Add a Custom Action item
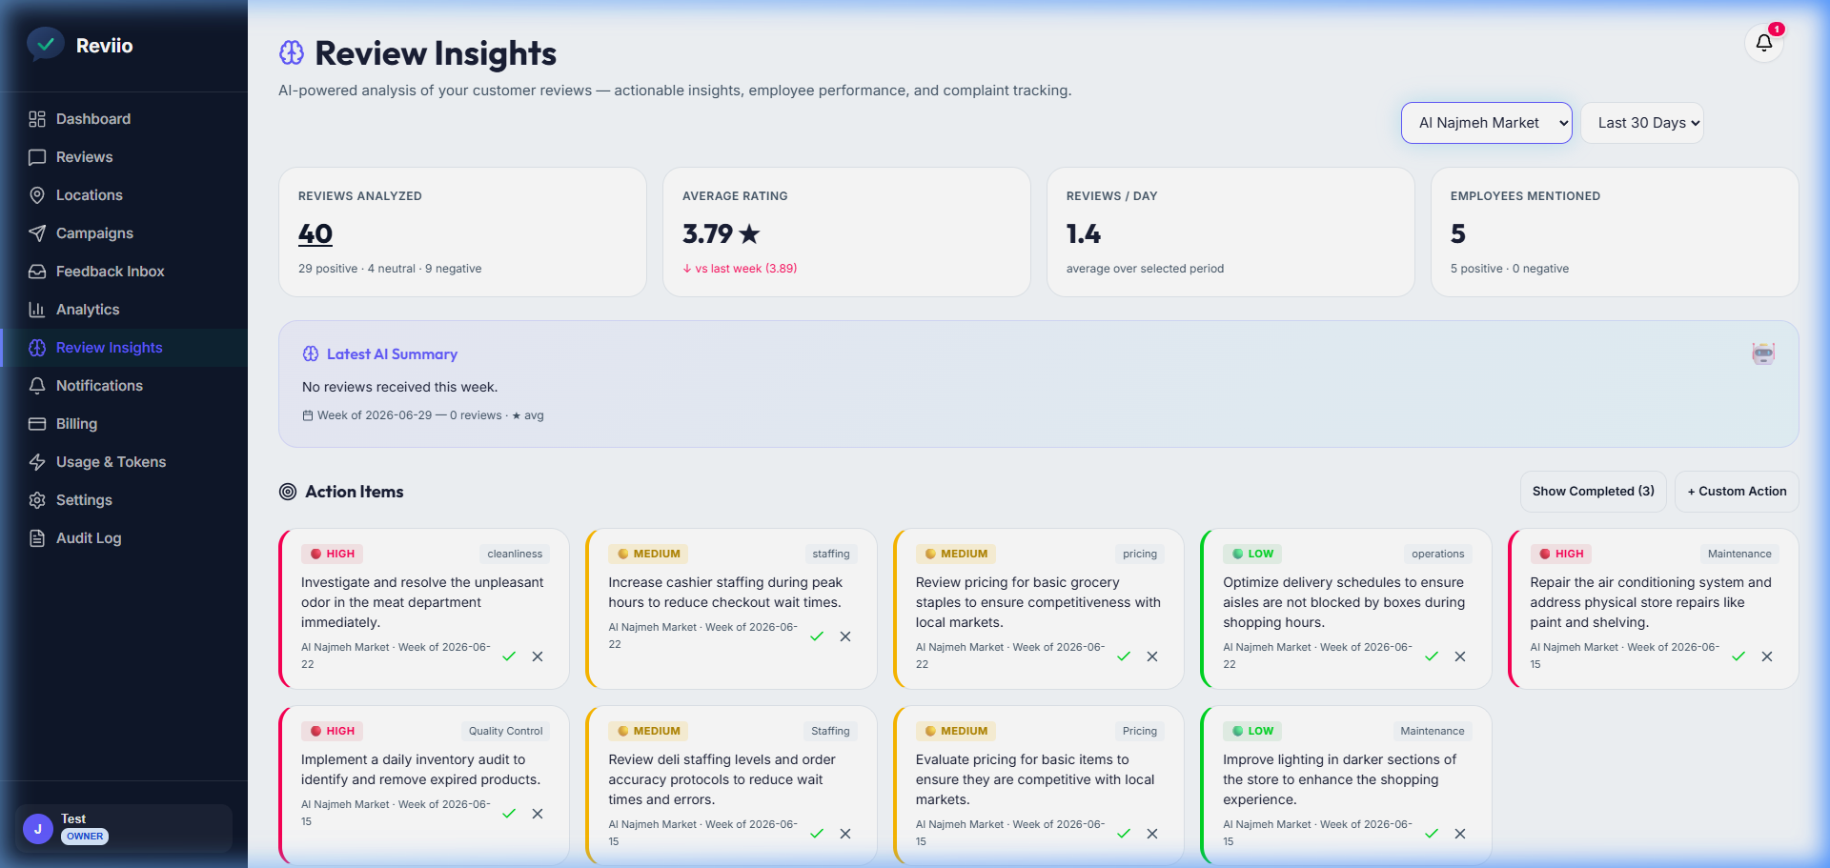Viewport: 1830px width, 868px height. click(x=1737, y=492)
